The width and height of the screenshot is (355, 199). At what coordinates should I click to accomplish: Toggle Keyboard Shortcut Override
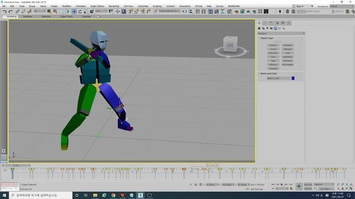pyautogui.click(x=124, y=12)
